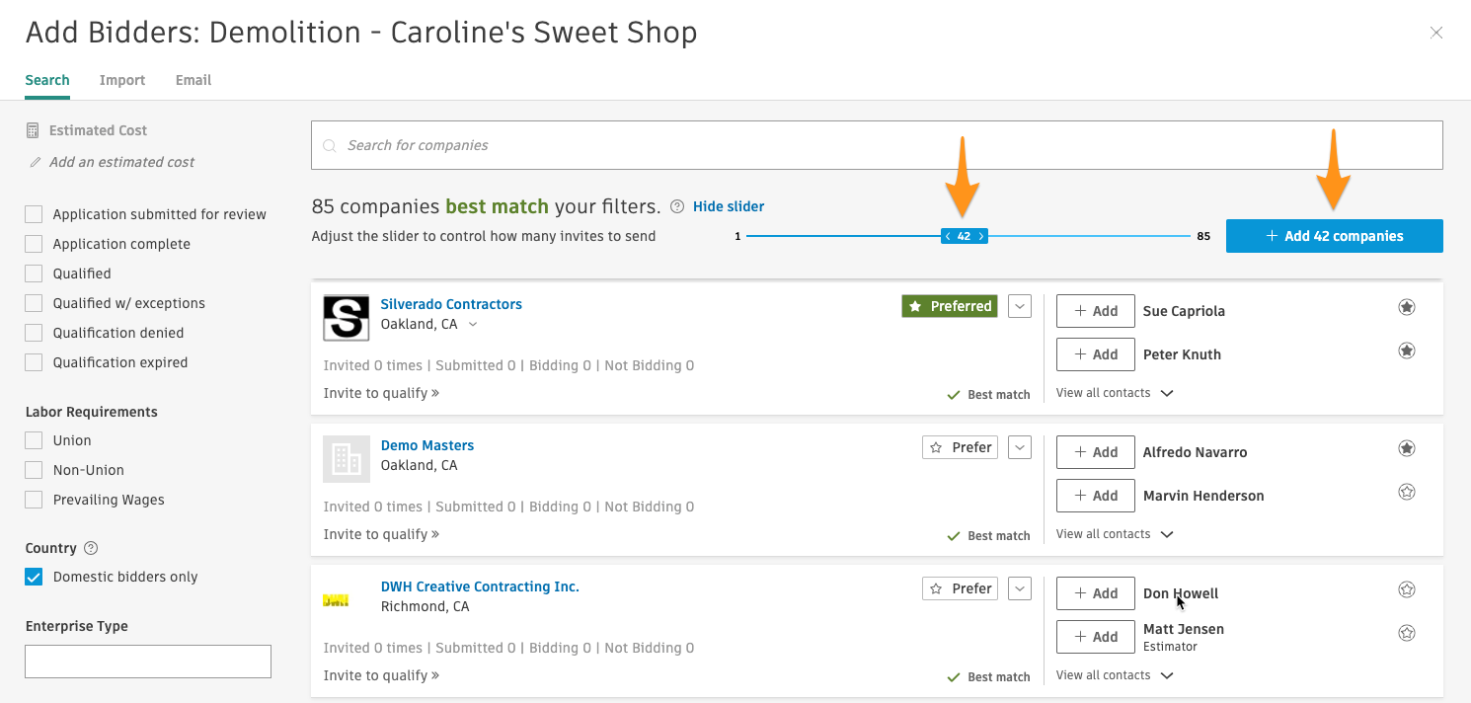Open the Enterprise Type combo box

point(148,662)
